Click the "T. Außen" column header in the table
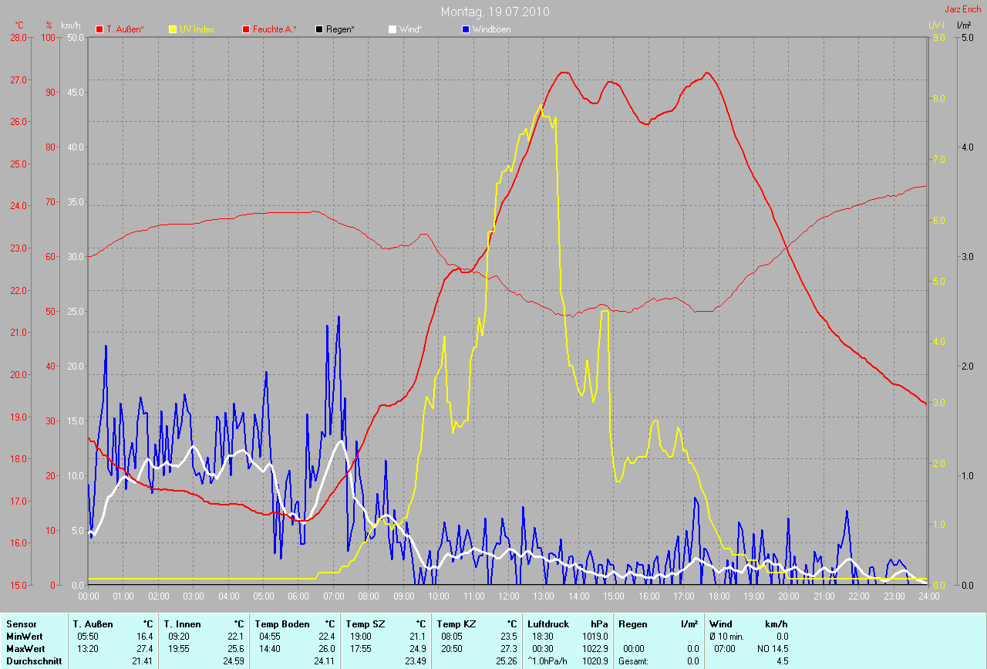The width and height of the screenshot is (987, 669). [93, 623]
